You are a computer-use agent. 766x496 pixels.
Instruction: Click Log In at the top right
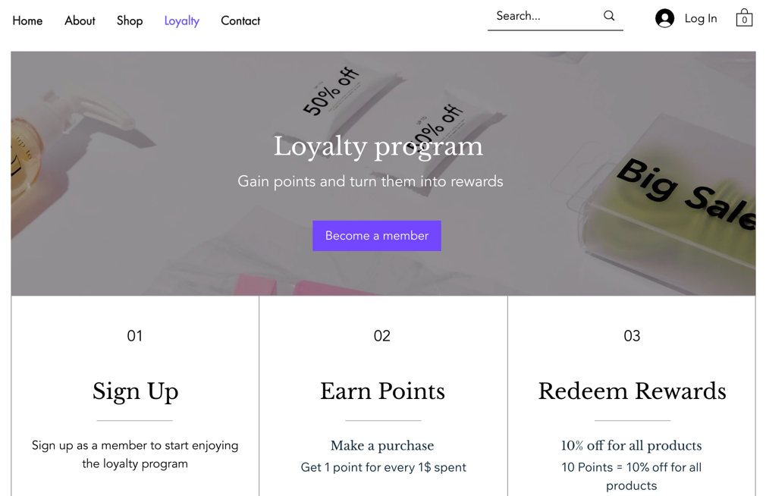[x=702, y=18]
